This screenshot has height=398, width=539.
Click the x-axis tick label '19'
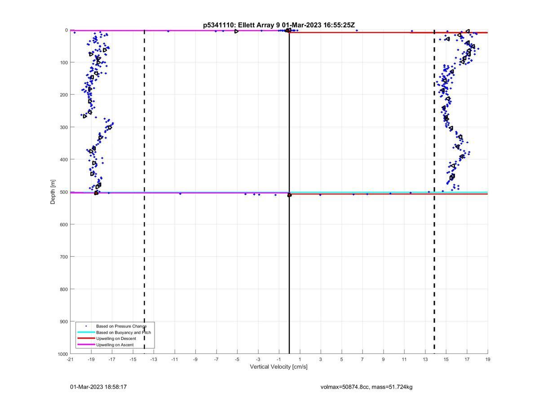[x=488, y=359]
